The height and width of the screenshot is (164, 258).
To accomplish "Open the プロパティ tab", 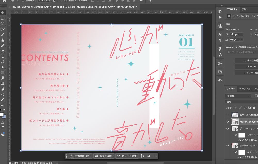I will tap(232, 9).
